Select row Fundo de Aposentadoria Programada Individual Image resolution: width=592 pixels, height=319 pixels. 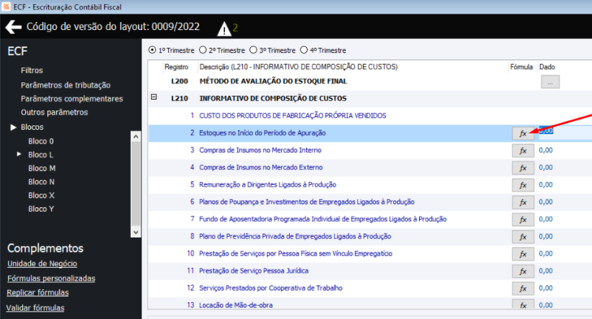pyautogui.click(x=370, y=219)
